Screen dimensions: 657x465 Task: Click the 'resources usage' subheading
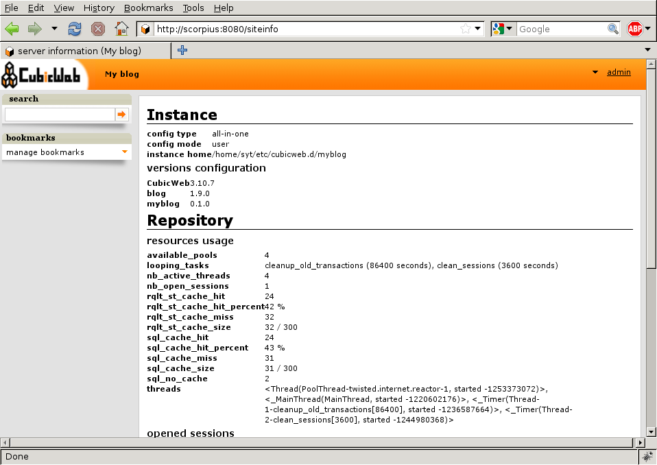click(190, 241)
